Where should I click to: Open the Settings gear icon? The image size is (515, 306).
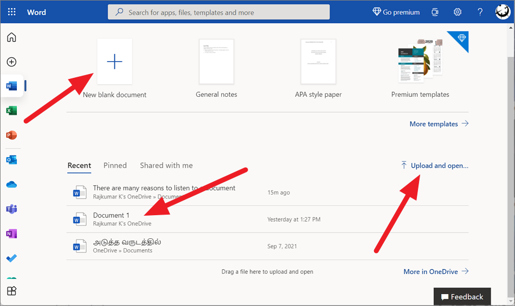pos(458,12)
